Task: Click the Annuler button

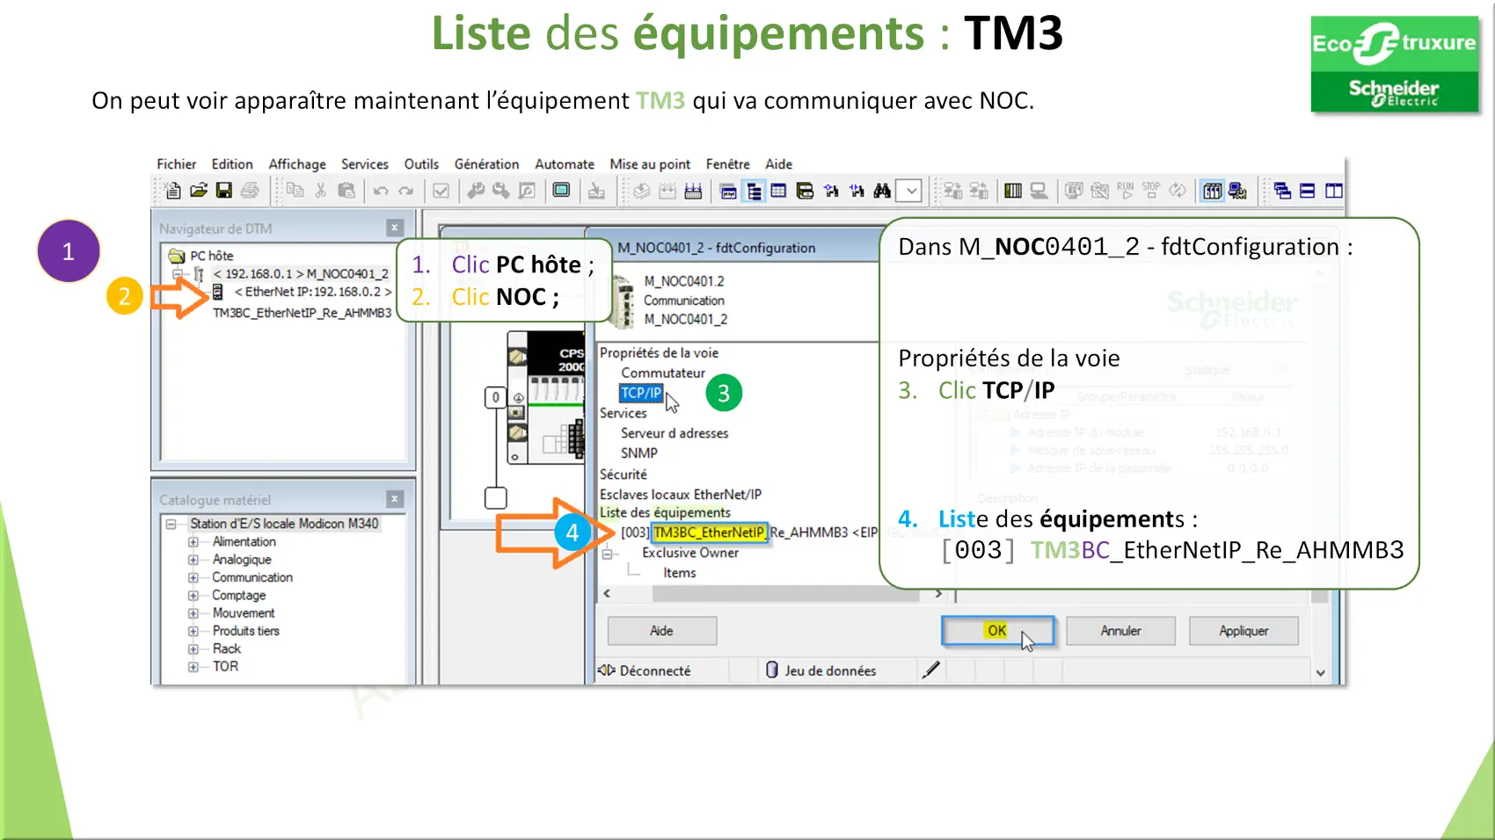Action: click(1120, 631)
